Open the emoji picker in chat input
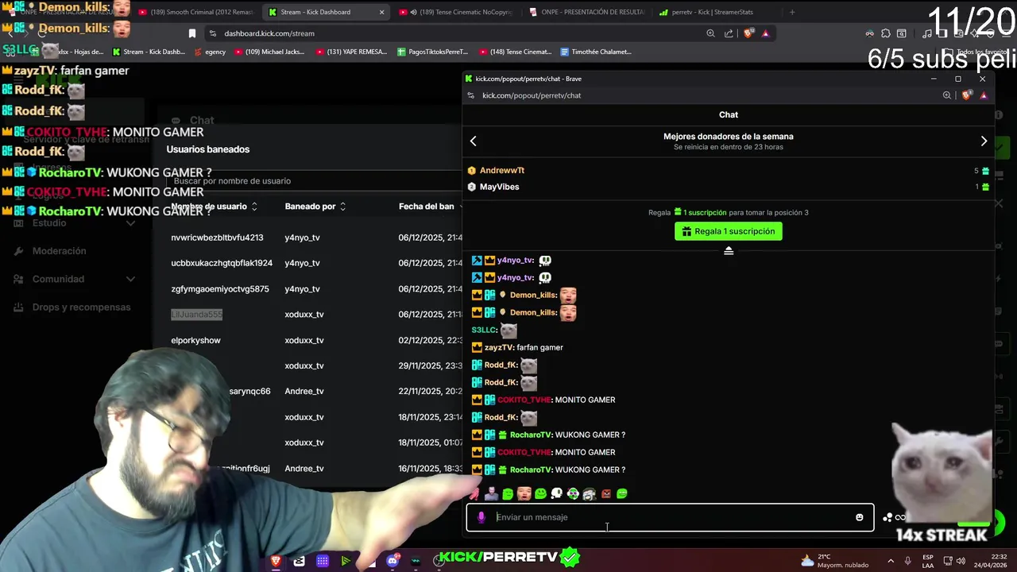 (859, 517)
